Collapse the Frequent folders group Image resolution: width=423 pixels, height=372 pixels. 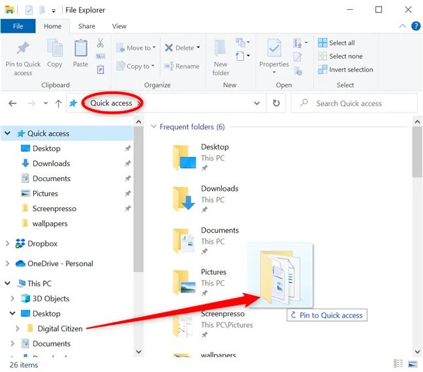point(153,126)
